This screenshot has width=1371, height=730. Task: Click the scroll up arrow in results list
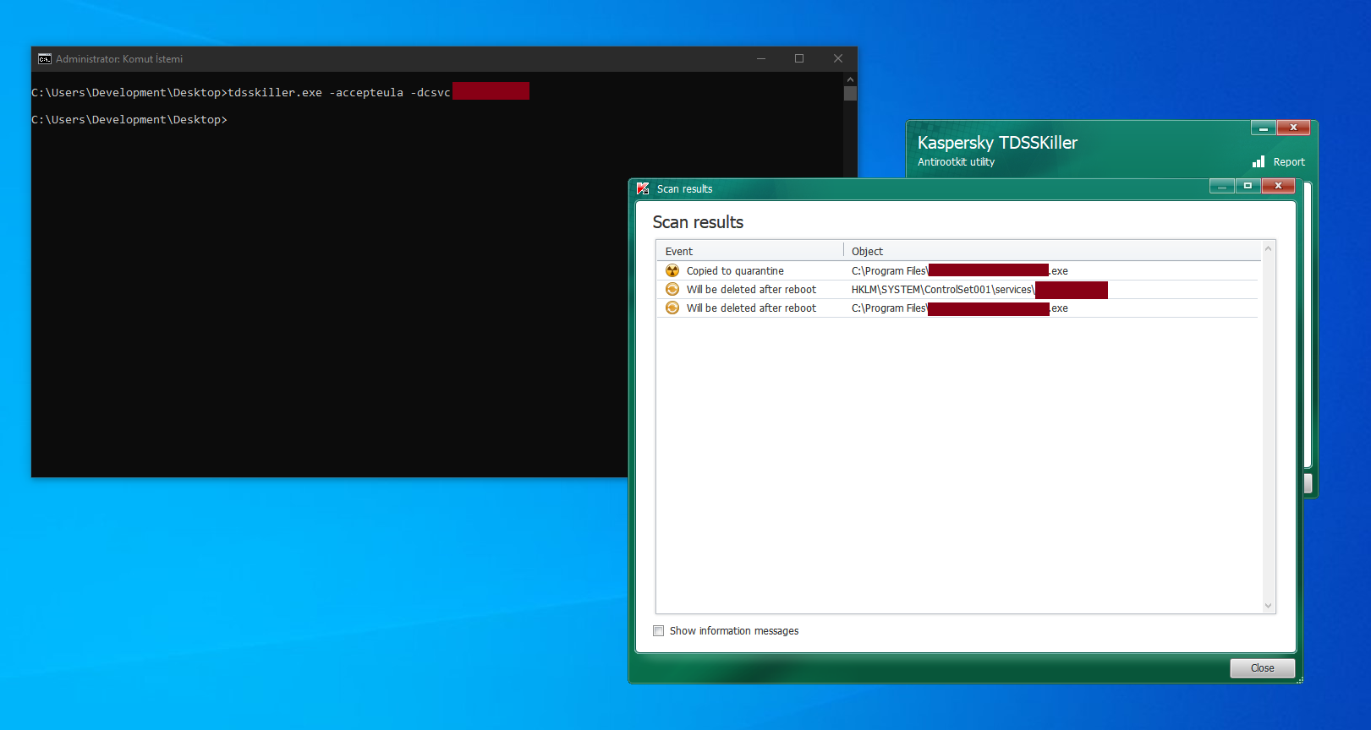(1268, 248)
